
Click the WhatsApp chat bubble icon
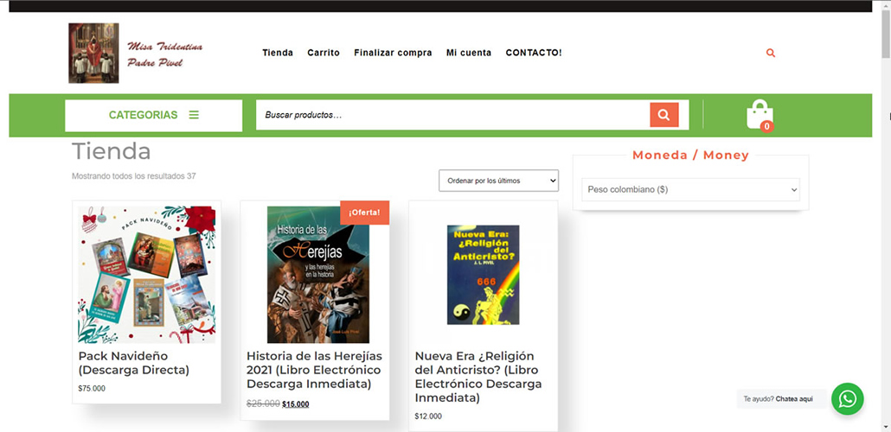coord(847,399)
